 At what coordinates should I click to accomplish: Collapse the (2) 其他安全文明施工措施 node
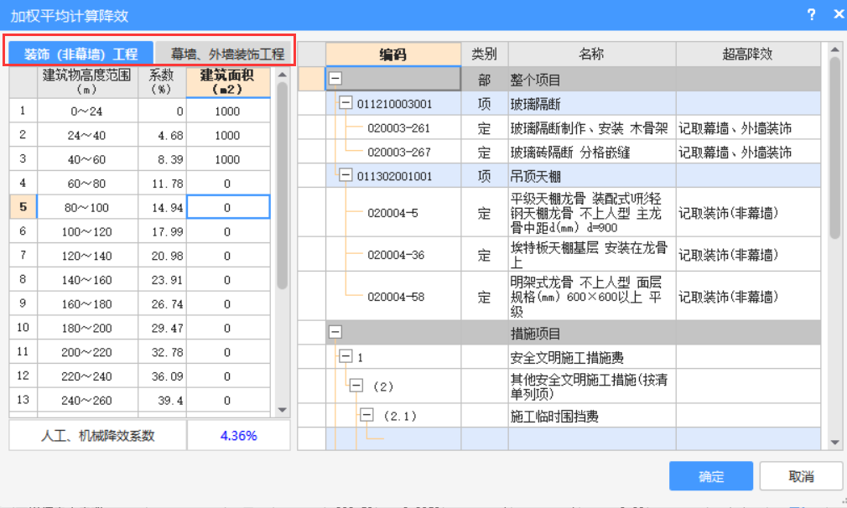pyautogui.click(x=356, y=386)
